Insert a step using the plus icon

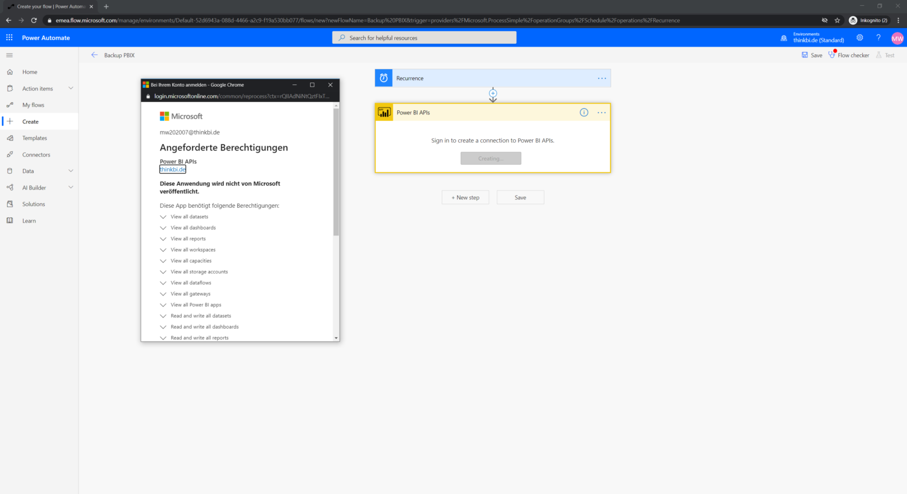coord(492,94)
